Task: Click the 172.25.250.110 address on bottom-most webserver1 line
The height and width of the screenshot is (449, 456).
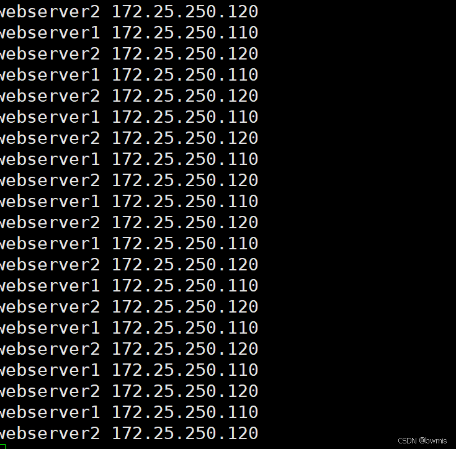Action: pyautogui.click(x=185, y=412)
